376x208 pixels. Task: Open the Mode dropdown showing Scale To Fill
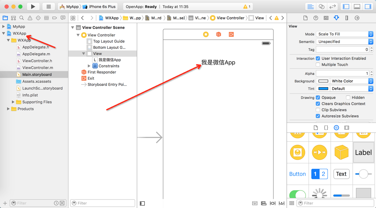pos(344,34)
